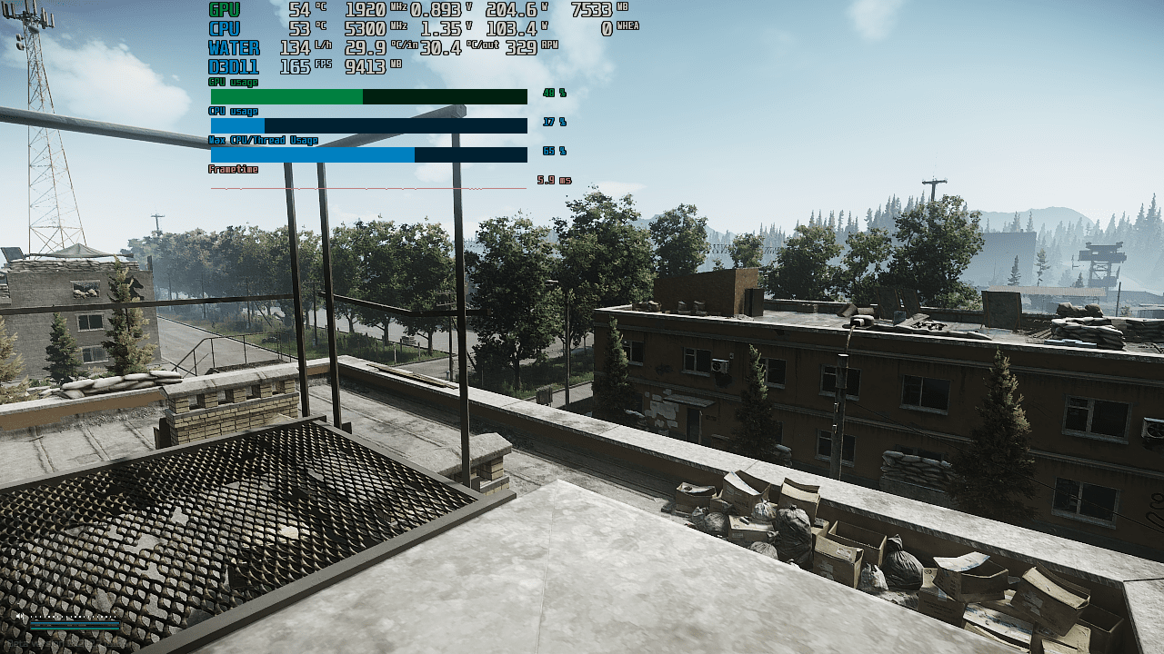The height and width of the screenshot is (654, 1164).
Task: Click the CPU temperature value 53 °C
Action: 307,29
